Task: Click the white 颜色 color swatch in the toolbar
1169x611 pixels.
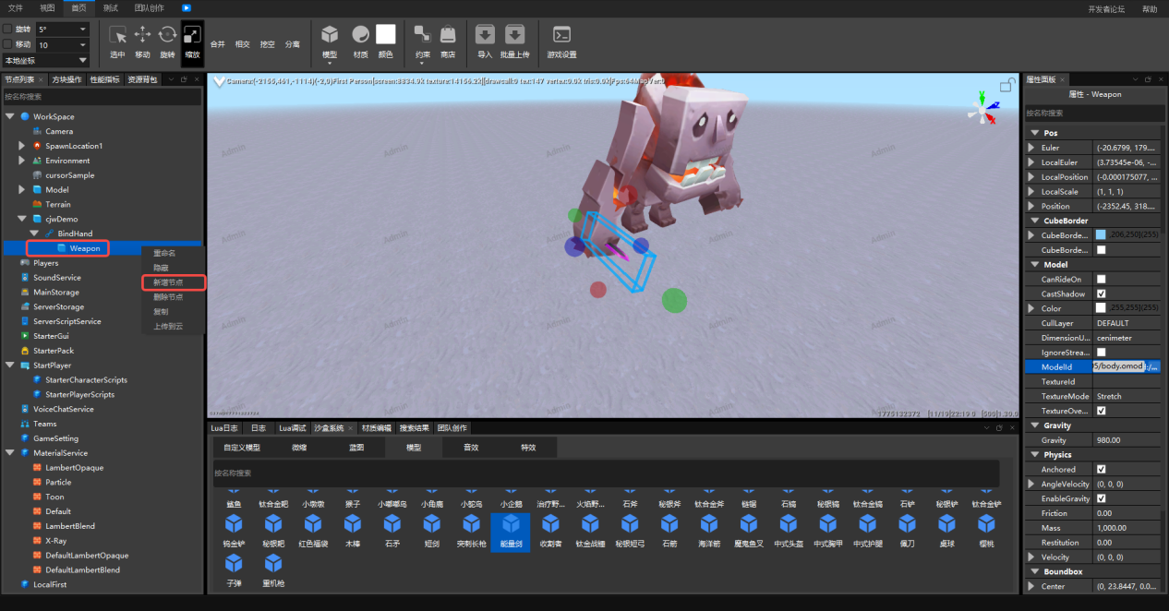Action: 385,35
